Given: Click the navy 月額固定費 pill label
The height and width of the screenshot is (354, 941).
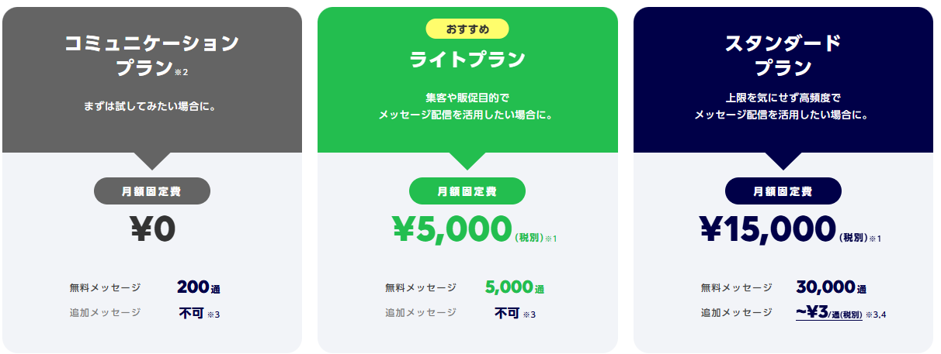Looking at the screenshot, I should [x=783, y=191].
